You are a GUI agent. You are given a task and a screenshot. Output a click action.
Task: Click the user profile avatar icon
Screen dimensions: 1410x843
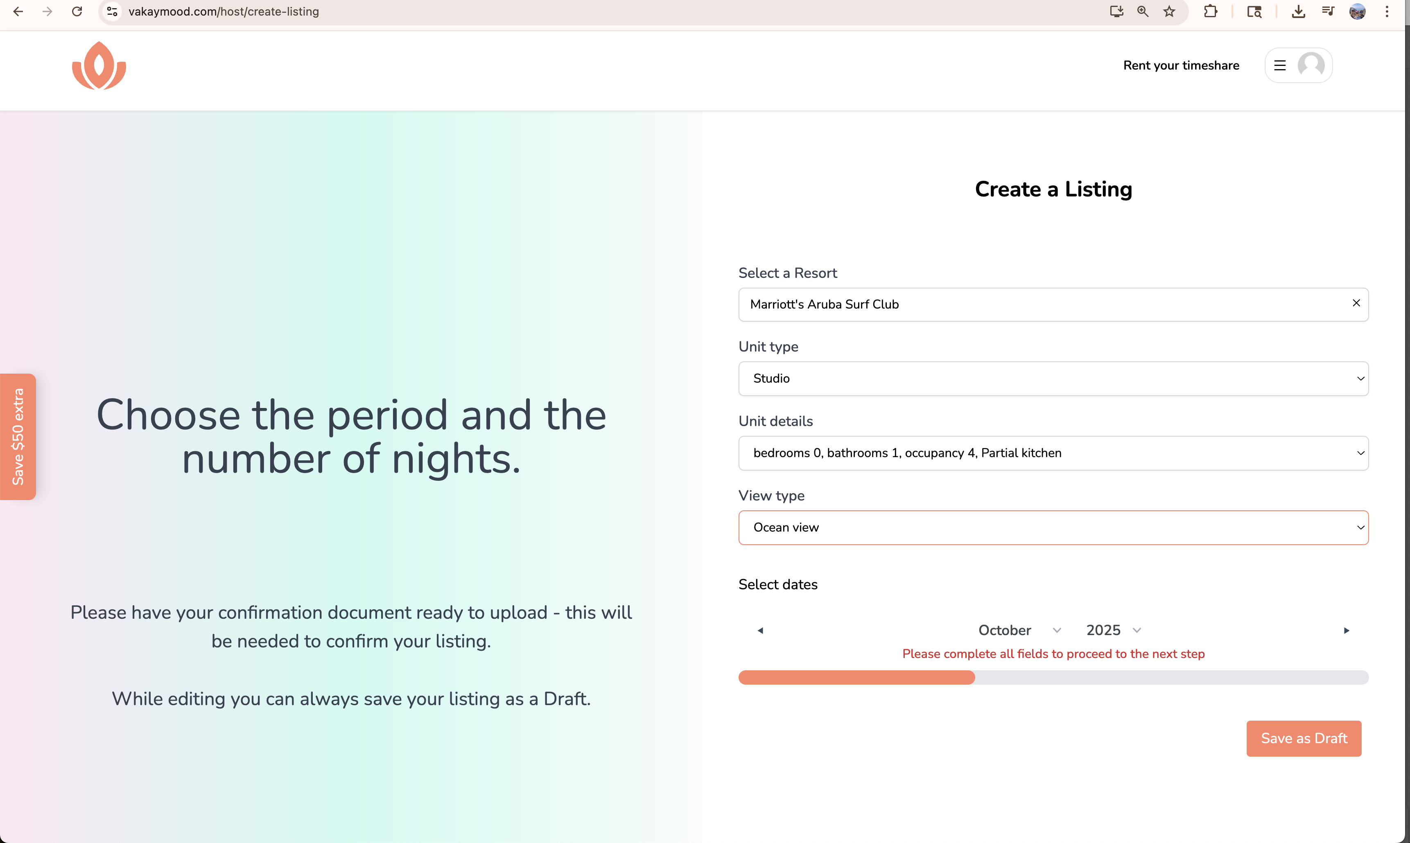1311,65
